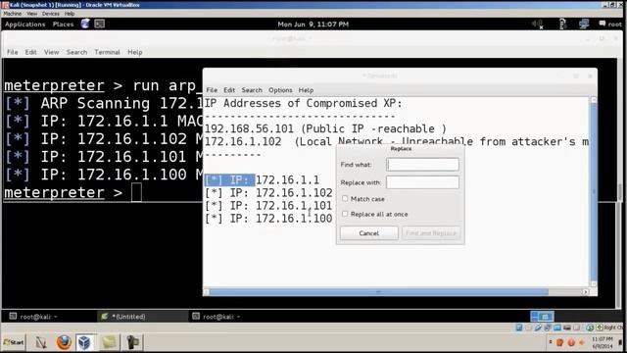The width and height of the screenshot is (627, 353).
Task: Click the accessibility icon in the top panel
Action: pos(562,24)
